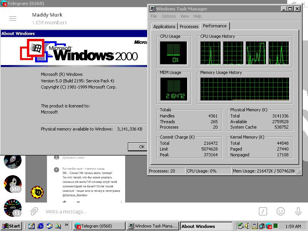Screen dimensions: 308x231
Task: Switch to Windows Task Manager taskbar button
Action: [x=152, y=226]
